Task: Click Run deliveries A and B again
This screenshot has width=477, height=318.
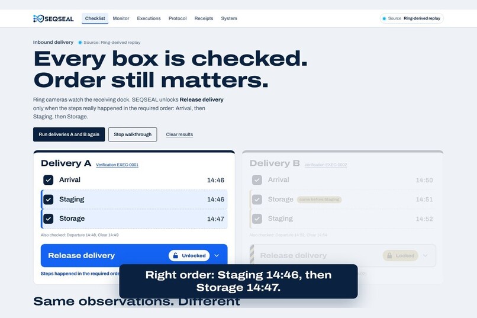Action: coord(69,134)
